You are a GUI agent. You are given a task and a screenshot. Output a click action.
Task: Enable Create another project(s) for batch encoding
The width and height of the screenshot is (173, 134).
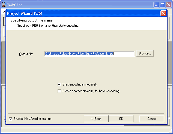pyautogui.click(x=59, y=91)
